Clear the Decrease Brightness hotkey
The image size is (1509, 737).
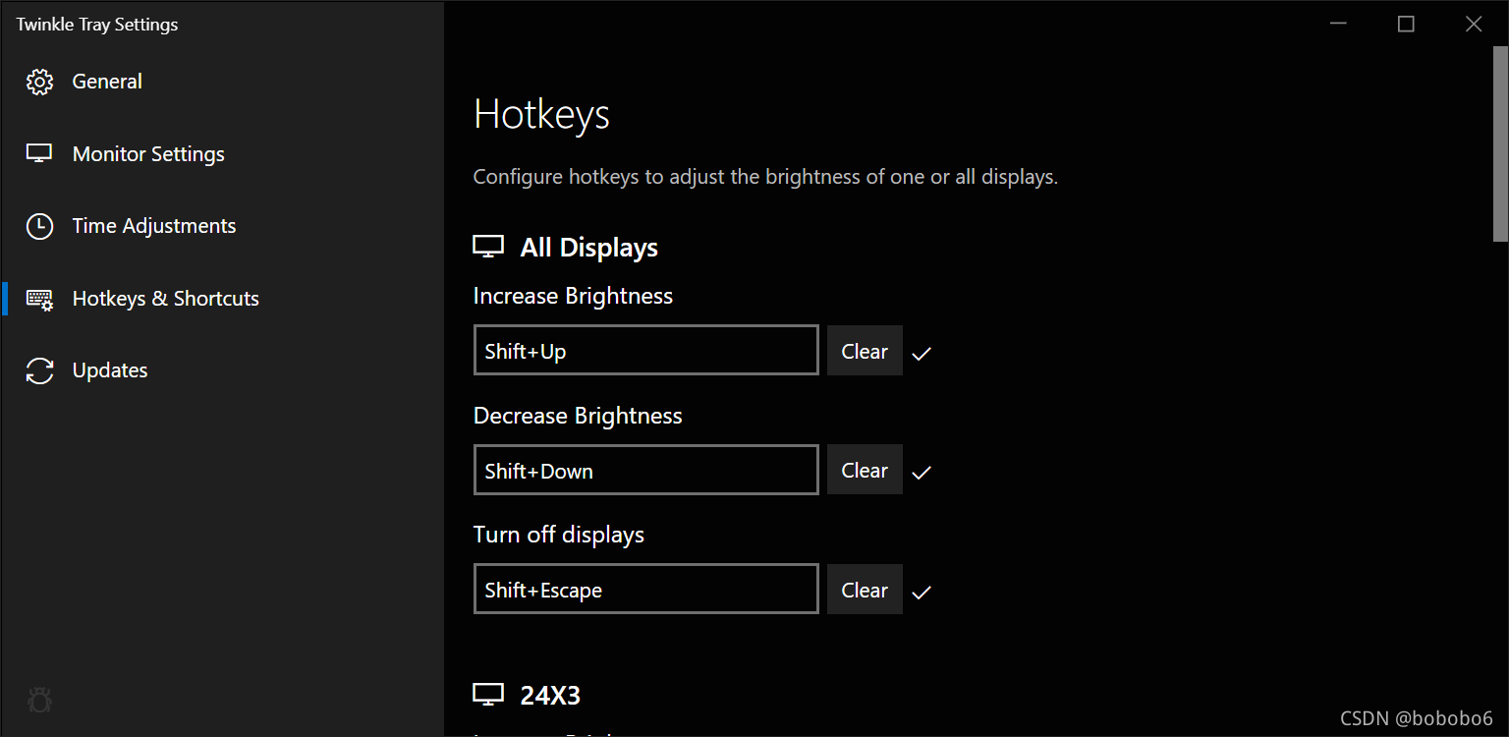(865, 471)
